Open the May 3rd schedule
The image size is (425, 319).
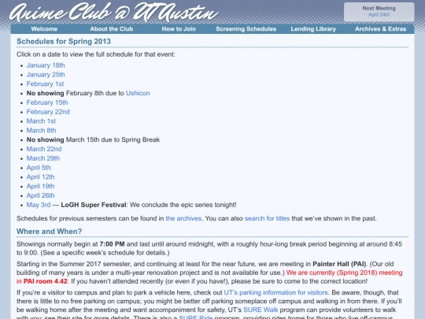click(39, 205)
